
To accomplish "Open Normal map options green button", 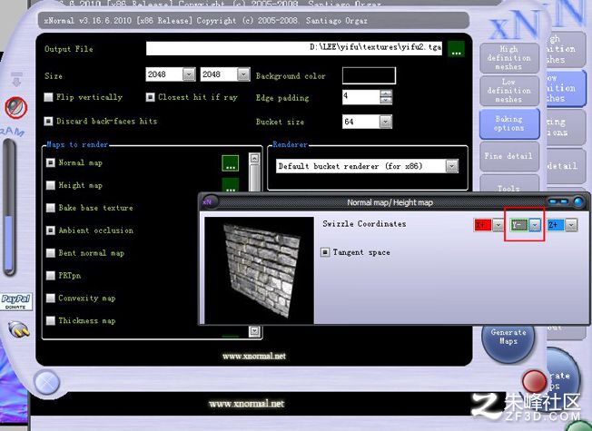I will click(231, 163).
